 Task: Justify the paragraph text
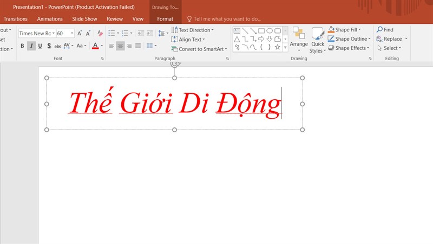coord(138,46)
